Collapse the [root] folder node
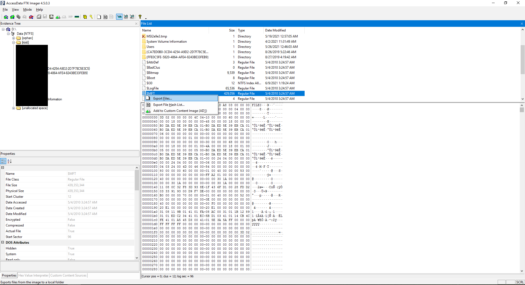The image size is (525, 285). pos(13,42)
